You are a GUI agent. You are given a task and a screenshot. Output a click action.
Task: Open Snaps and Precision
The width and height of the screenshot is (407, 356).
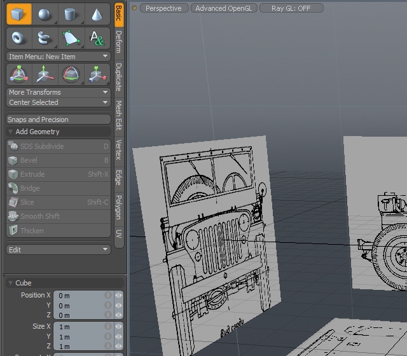click(59, 120)
